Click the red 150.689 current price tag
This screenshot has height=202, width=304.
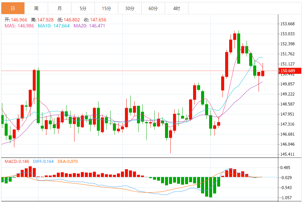[x=289, y=71]
